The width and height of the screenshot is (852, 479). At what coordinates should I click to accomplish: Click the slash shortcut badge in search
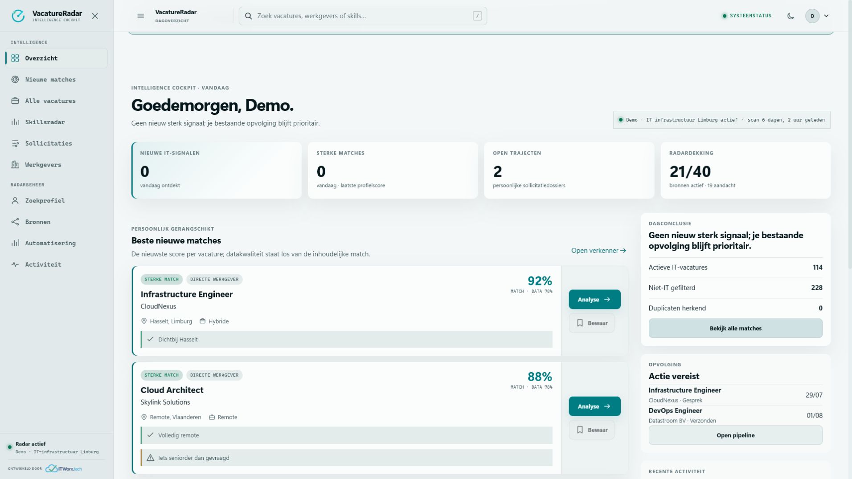coord(477,16)
